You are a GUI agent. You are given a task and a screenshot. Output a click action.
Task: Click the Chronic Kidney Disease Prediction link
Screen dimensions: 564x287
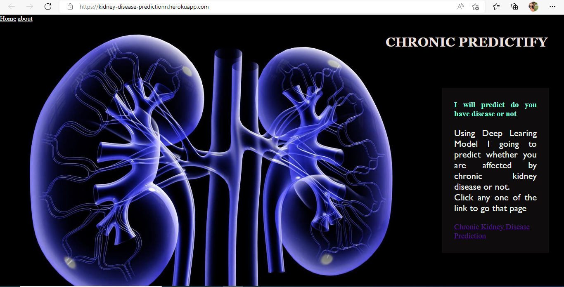491,231
